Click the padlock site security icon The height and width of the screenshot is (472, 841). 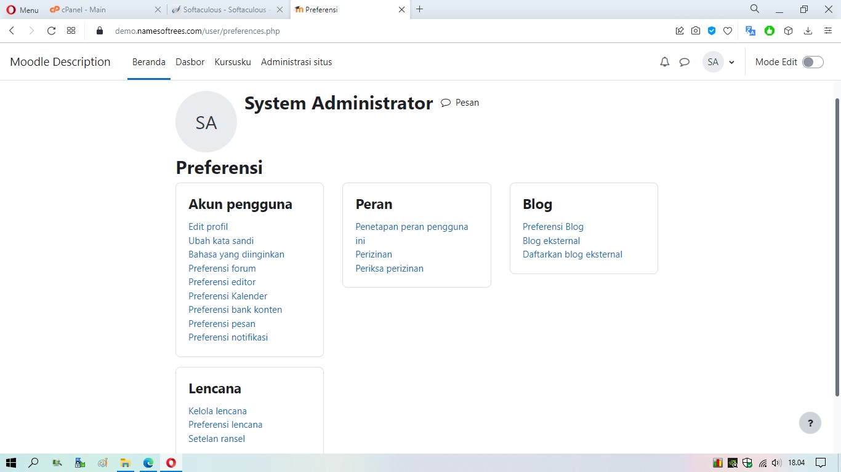tap(100, 31)
